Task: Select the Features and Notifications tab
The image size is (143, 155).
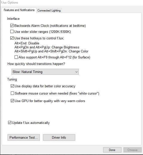Action: pos(19,10)
